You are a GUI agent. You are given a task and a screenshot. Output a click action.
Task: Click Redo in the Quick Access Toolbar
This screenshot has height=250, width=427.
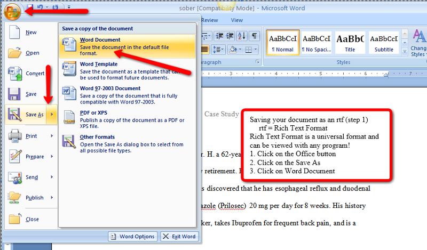click(56, 7)
